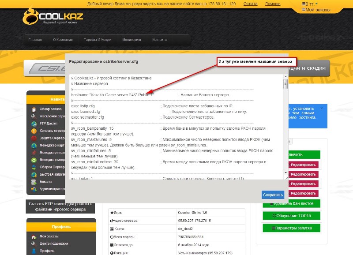Open FTP Доступ sidebar link
The image size is (353, 255).
tap(49, 124)
